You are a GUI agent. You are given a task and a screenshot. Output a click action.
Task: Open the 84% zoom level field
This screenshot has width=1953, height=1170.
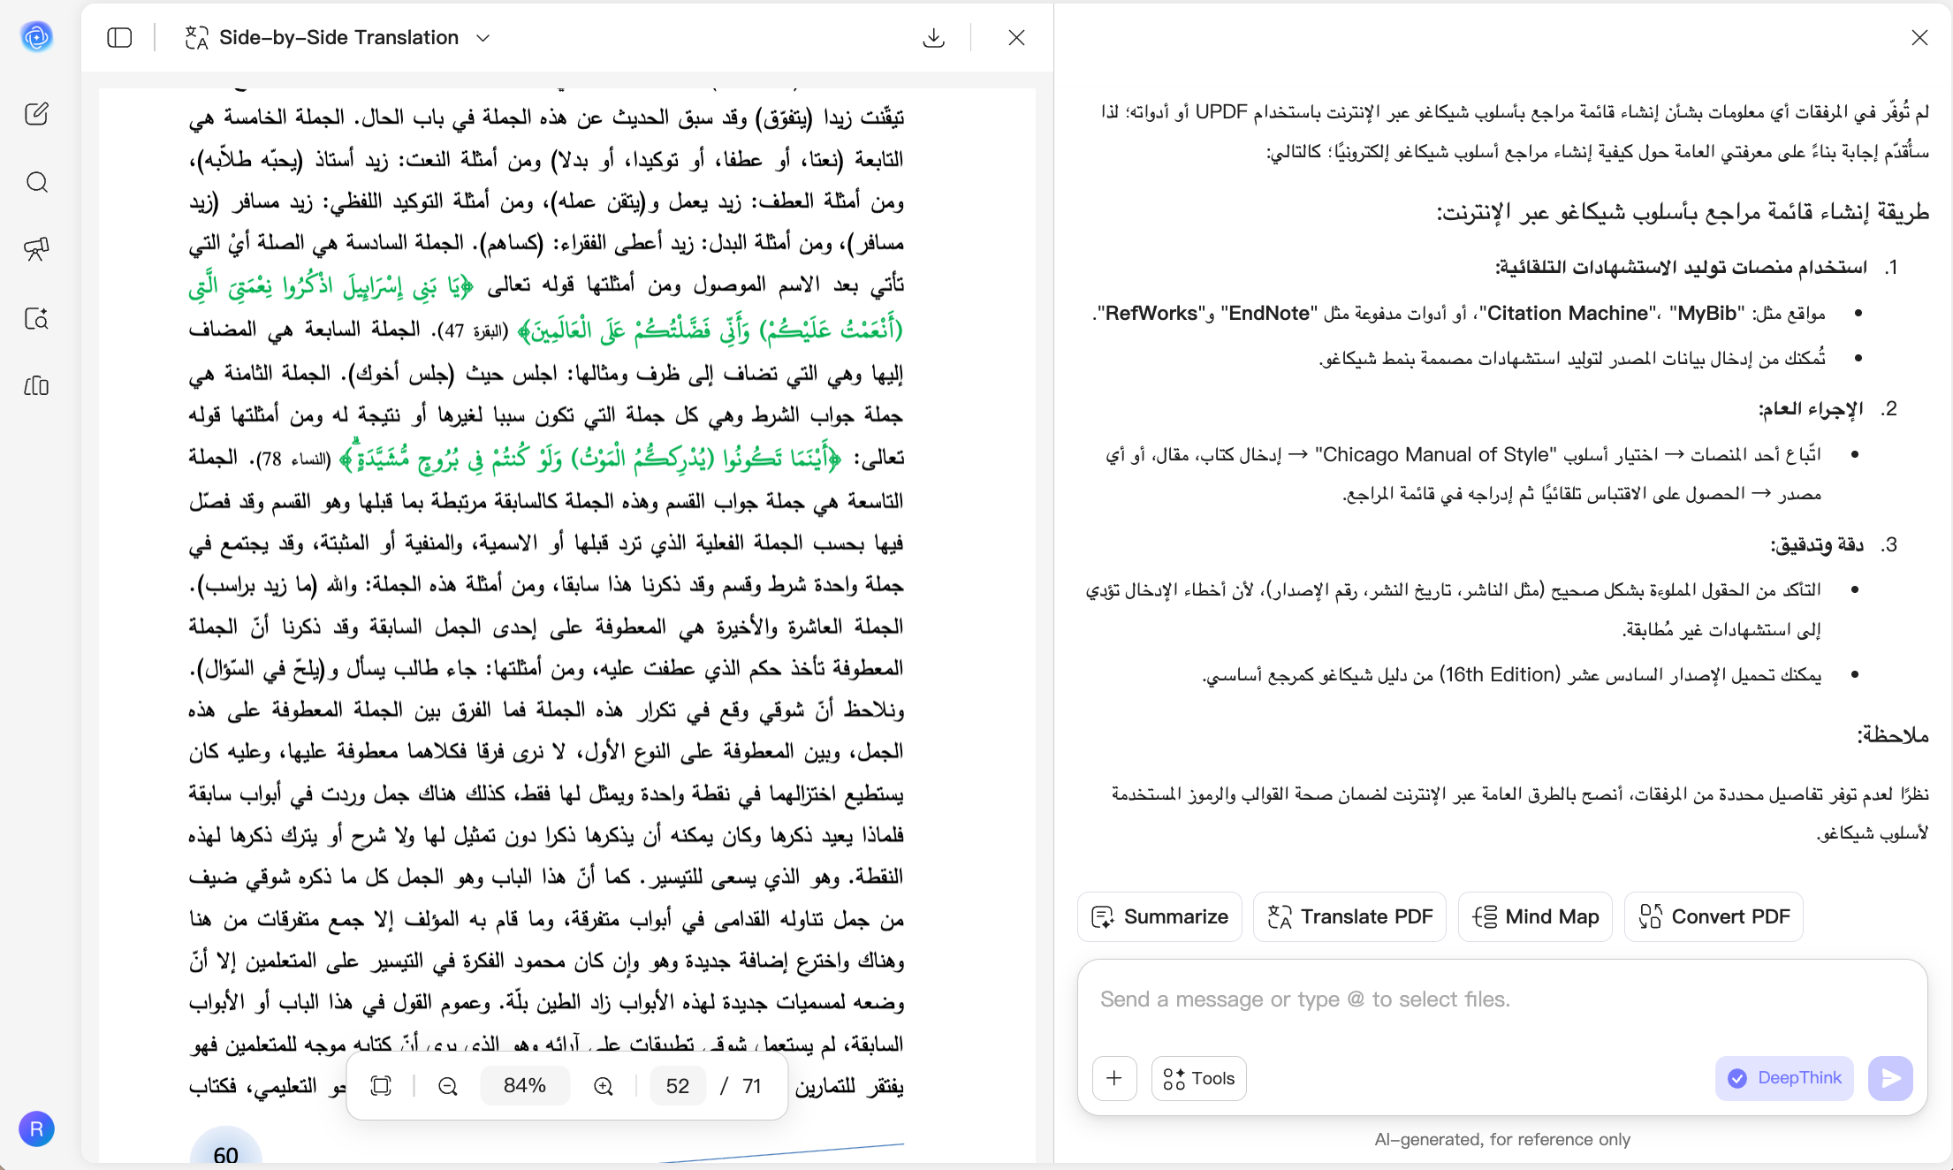point(525,1085)
